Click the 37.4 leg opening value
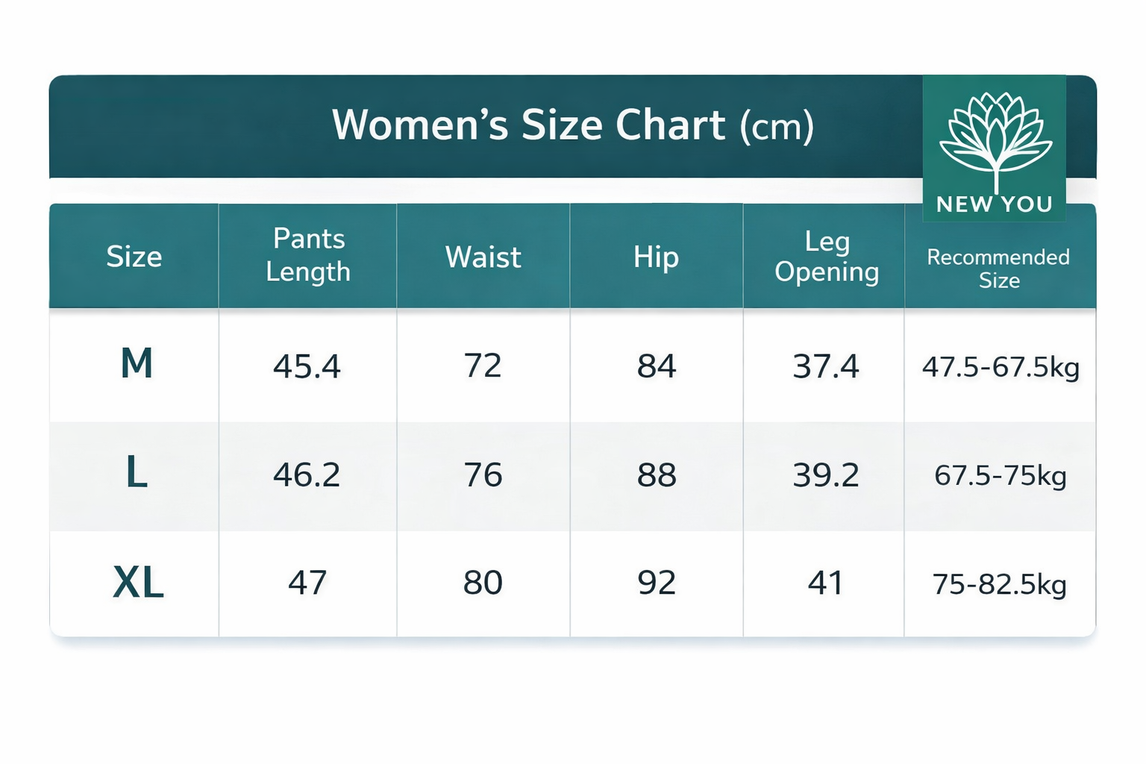 pos(826,366)
